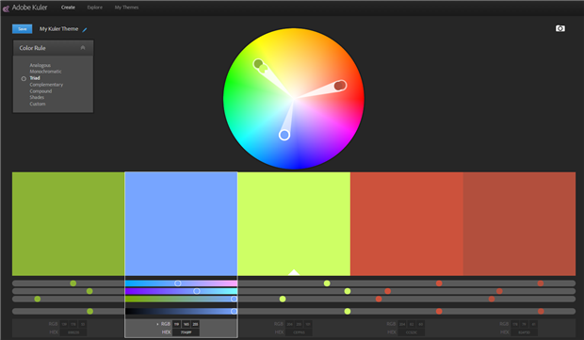Open the My Themes tab
Image resolution: width=584 pixels, height=340 pixels.
126,8
